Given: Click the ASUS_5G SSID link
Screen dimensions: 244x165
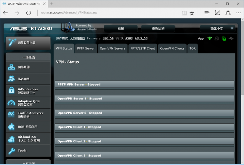Looking at the screenshot, I should (x=141, y=38).
